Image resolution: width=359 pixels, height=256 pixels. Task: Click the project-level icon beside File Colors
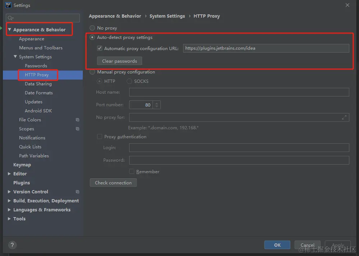pos(77,120)
